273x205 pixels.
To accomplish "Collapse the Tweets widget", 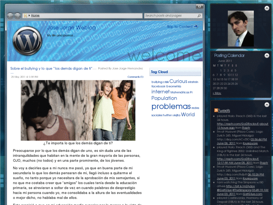I will click(267, 105).
